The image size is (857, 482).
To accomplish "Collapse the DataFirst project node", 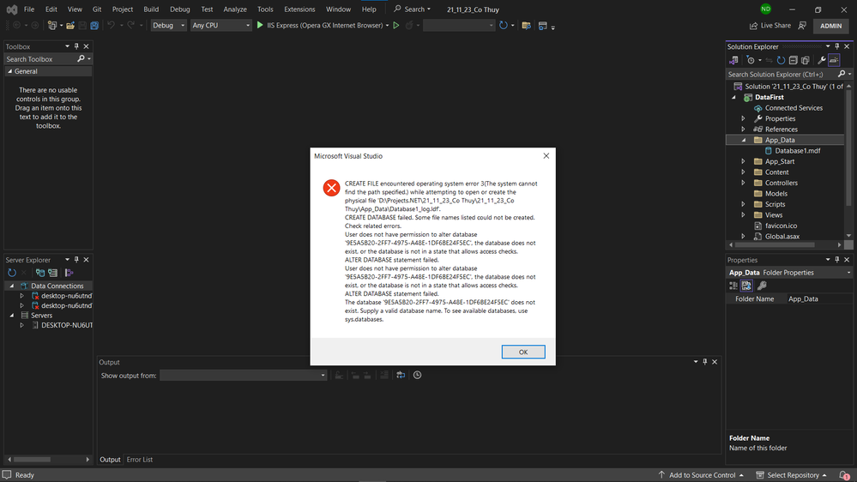I will coord(734,97).
